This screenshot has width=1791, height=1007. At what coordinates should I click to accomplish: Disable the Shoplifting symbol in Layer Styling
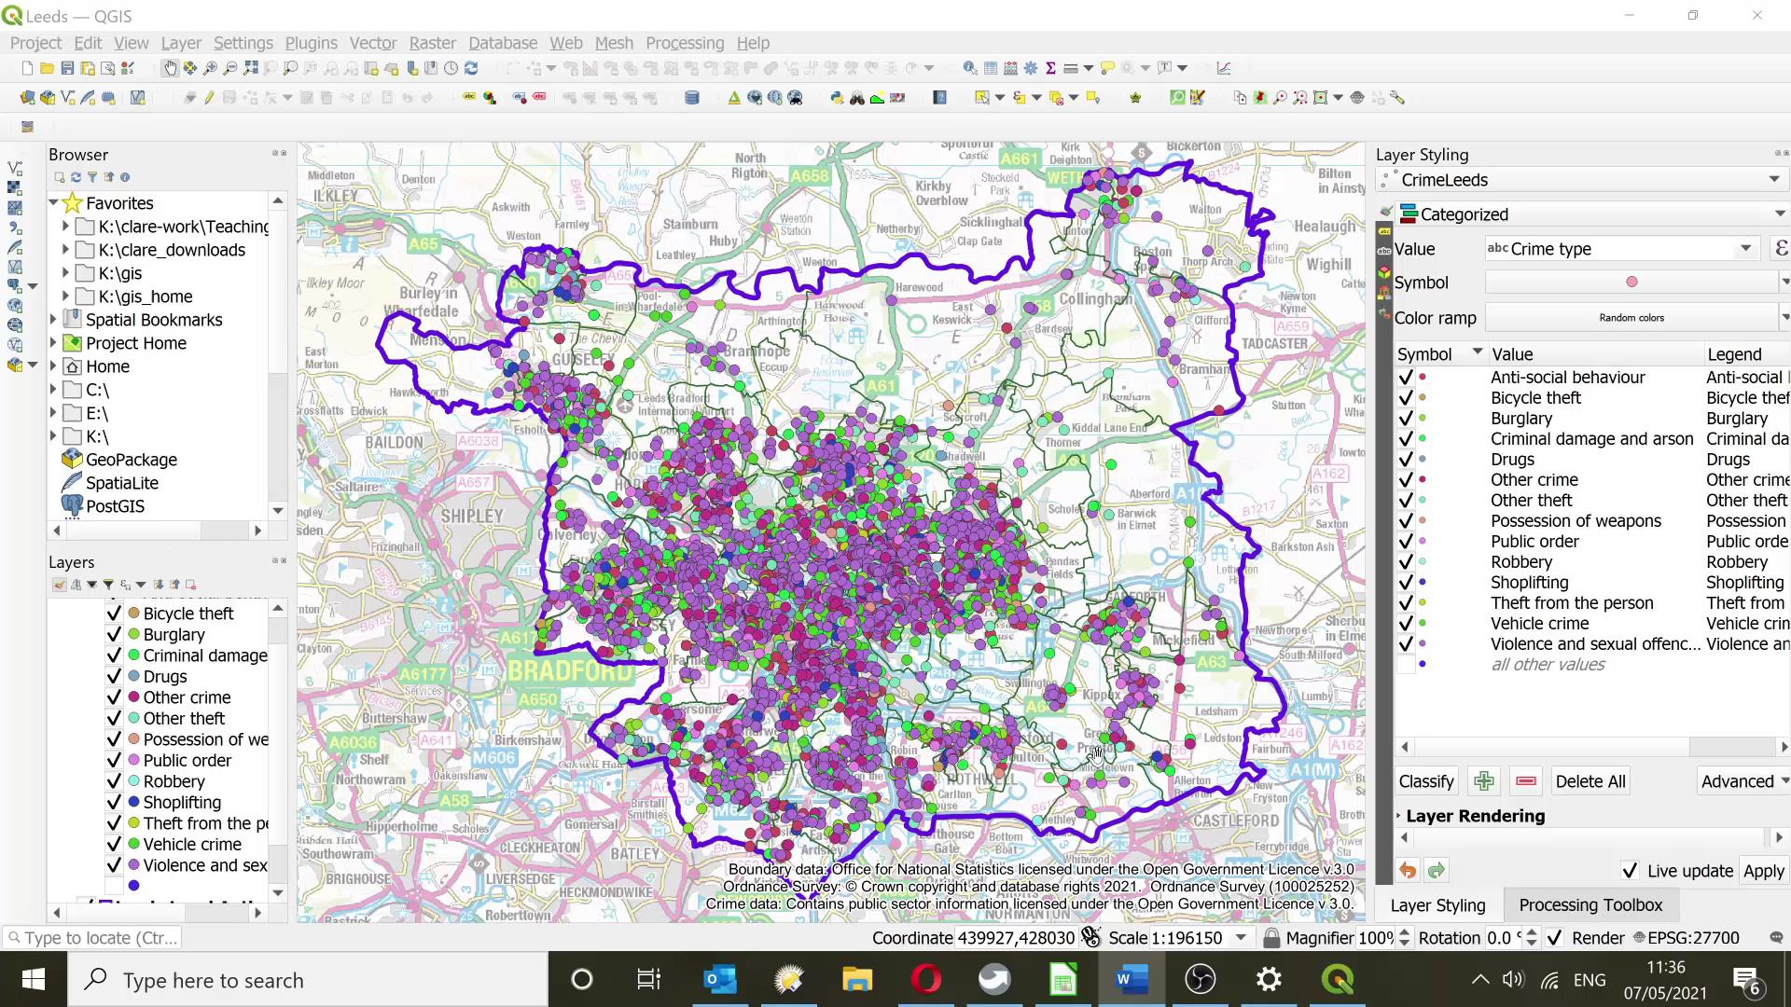[x=1406, y=583]
